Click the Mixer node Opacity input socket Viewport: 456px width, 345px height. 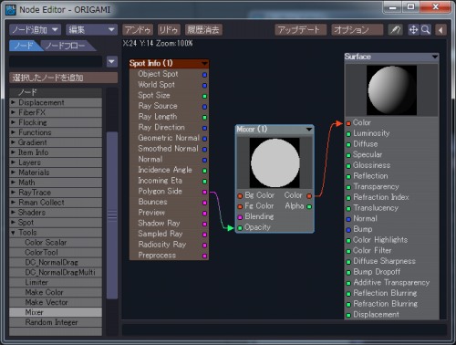pyautogui.click(x=240, y=228)
